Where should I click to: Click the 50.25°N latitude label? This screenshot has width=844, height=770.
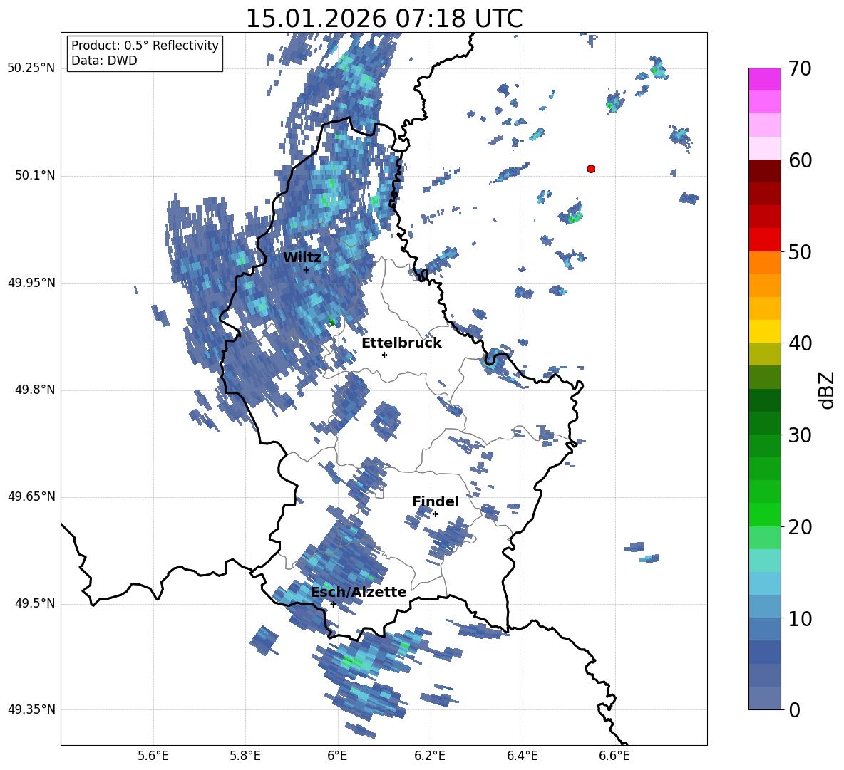tap(31, 68)
